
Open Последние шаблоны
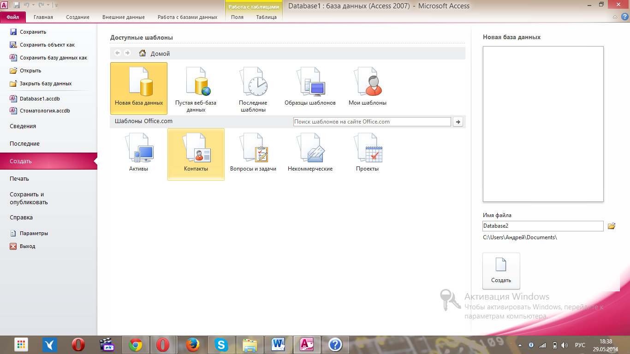[253, 88]
